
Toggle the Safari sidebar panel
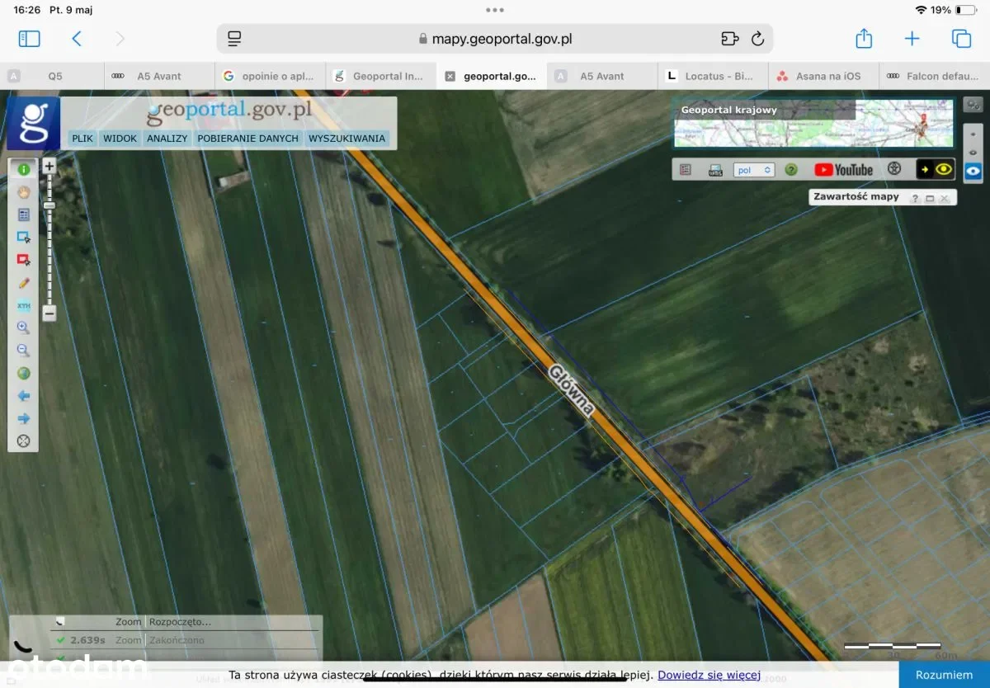(x=29, y=39)
